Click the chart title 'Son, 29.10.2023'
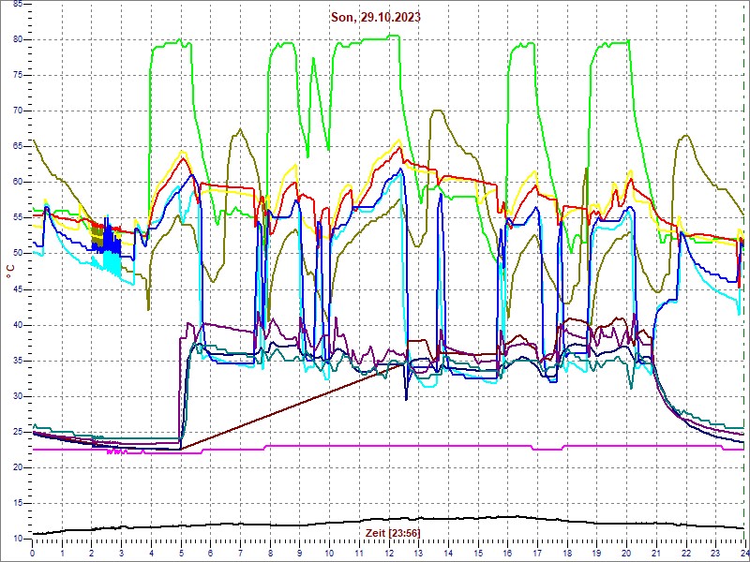The image size is (750, 562). (376, 17)
